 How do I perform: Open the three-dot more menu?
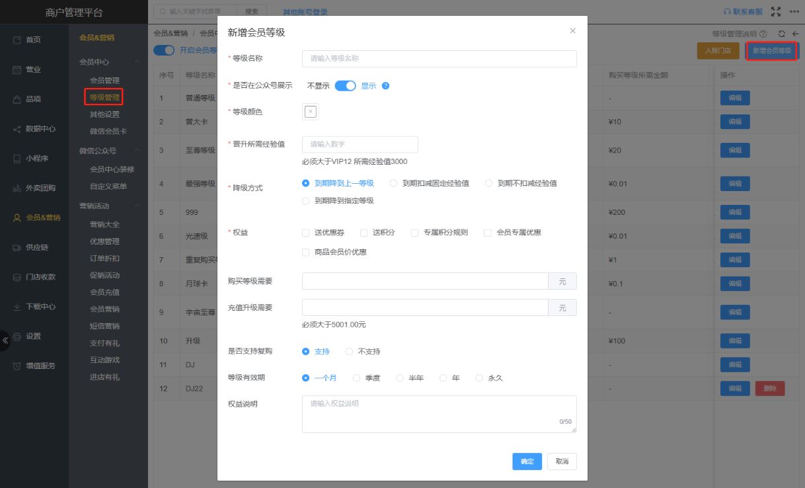pos(794,12)
